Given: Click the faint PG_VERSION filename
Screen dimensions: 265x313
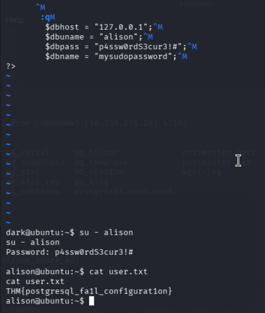Looking at the screenshot, I should (x=99, y=172).
